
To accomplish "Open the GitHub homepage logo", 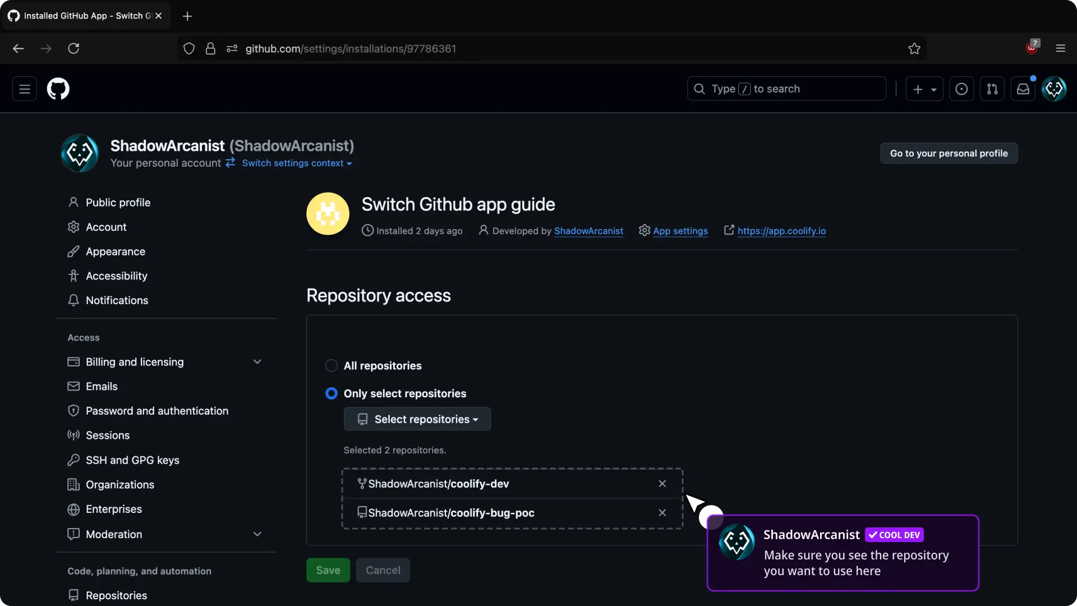I will pyautogui.click(x=58, y=89).
